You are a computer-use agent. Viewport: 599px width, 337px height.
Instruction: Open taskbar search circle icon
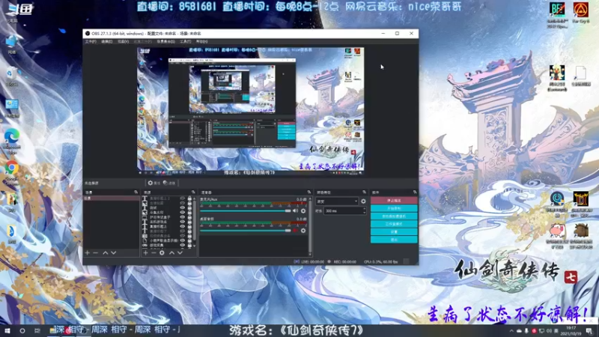click(22, 330)
